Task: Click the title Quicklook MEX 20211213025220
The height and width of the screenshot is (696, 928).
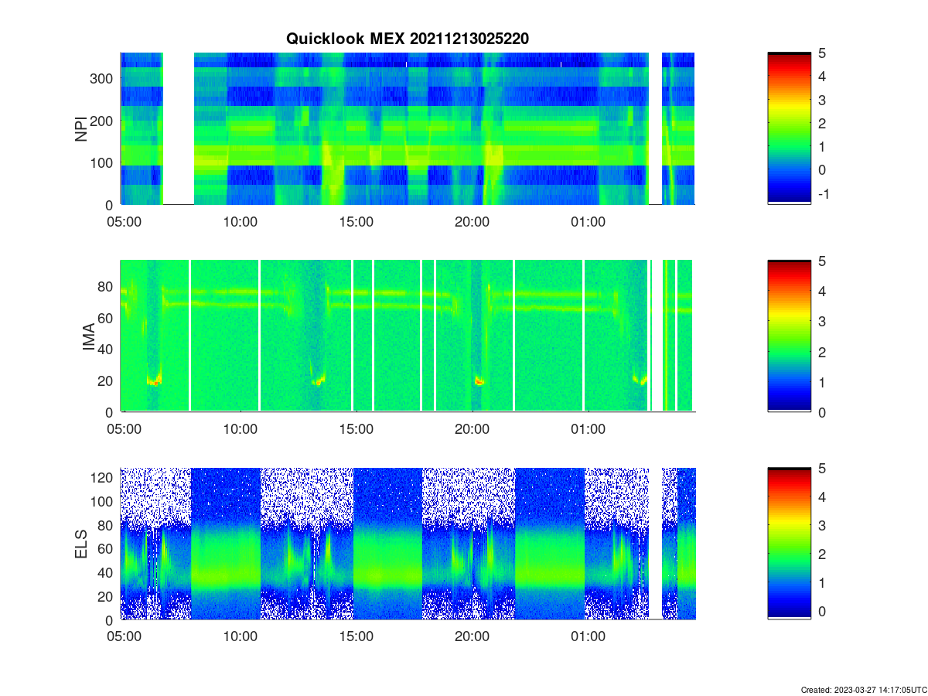Action: point(408,39)
